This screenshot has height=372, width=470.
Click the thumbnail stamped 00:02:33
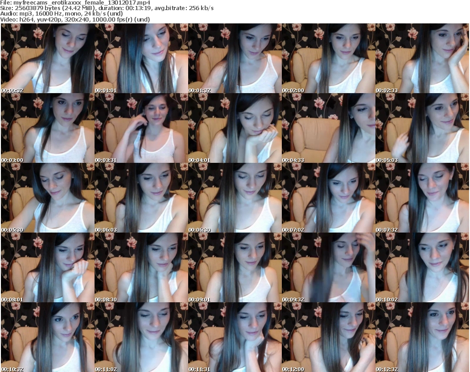[x=422, y=58]
